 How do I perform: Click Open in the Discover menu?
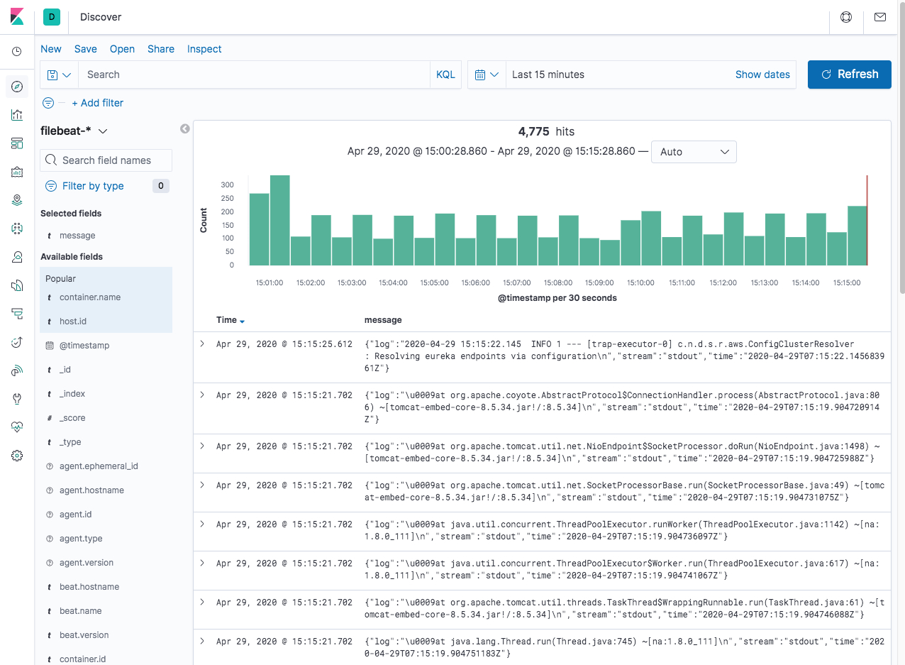[122, 49]
